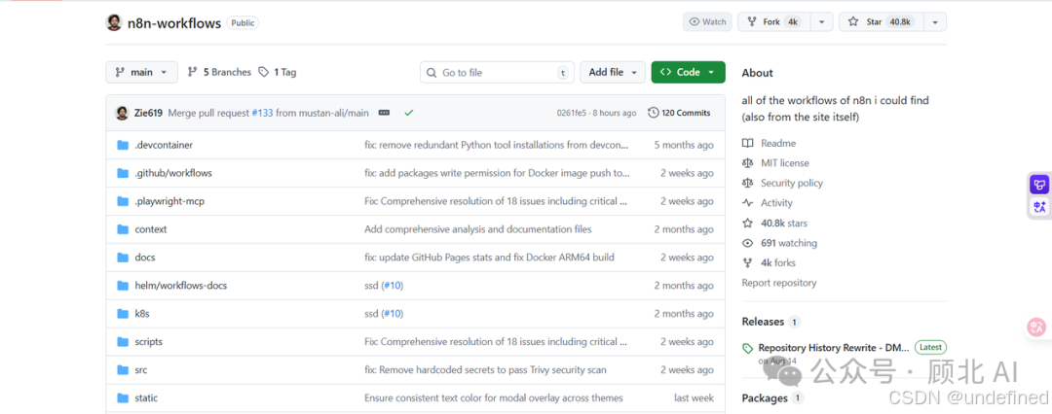Click folder icon next to scripts
This screenshot has width=1052, height=414.
(x=123, y=342)
